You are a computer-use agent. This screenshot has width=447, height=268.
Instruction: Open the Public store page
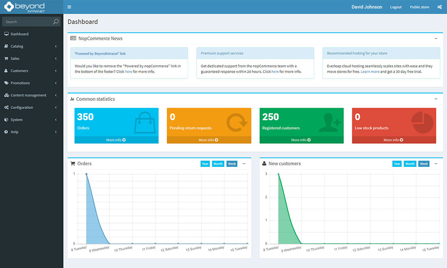(x=419, y=7)
